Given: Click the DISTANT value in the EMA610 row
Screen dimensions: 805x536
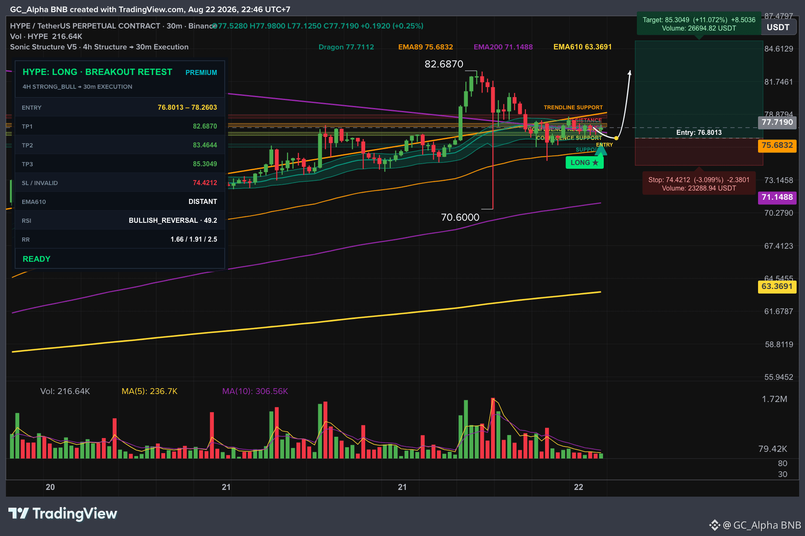Looking at the screenshot, I should pyautogui.click(x=203, y=202).
